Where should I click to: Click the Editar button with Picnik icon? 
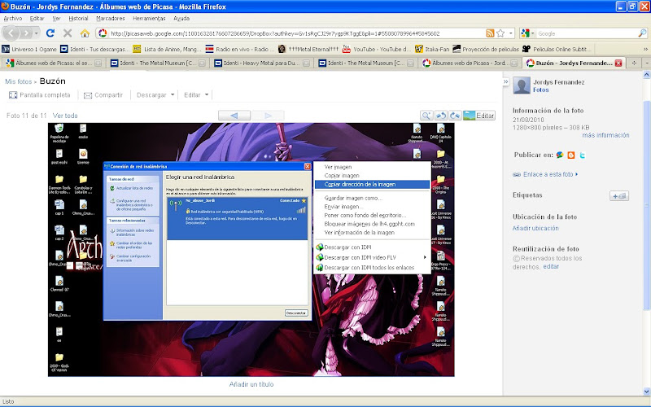[x=479, y=116]
